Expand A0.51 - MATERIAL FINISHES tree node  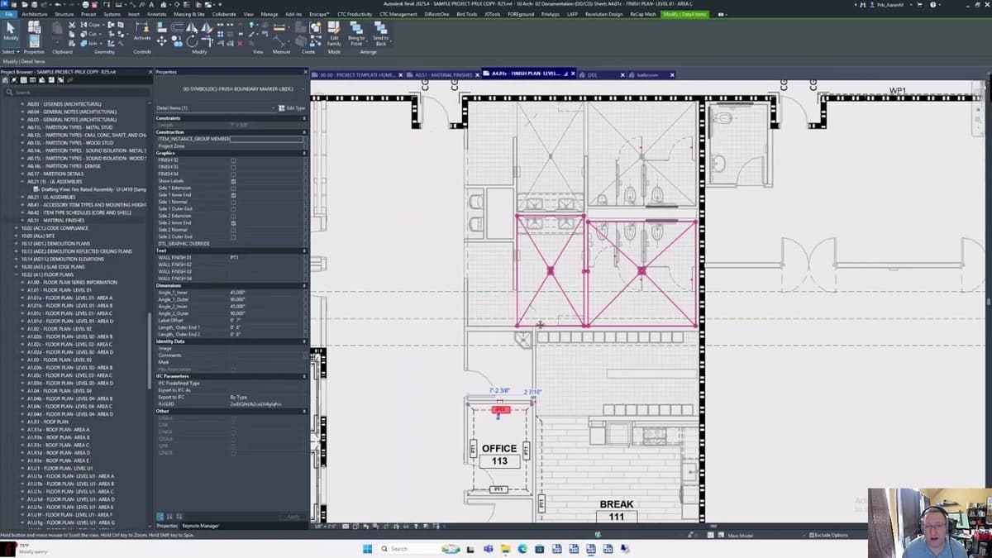click(22, 221)
